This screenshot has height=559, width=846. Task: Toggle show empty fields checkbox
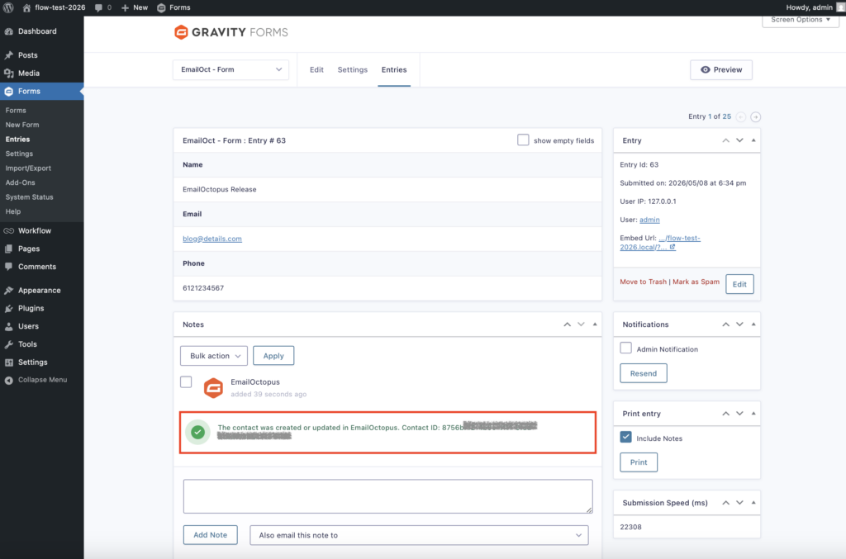click(523, 140)
